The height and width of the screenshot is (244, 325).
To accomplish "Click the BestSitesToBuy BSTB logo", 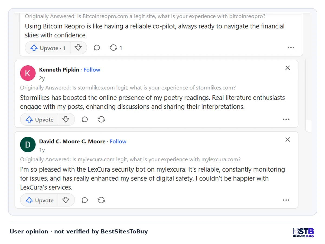I will (x=303, y=233).
